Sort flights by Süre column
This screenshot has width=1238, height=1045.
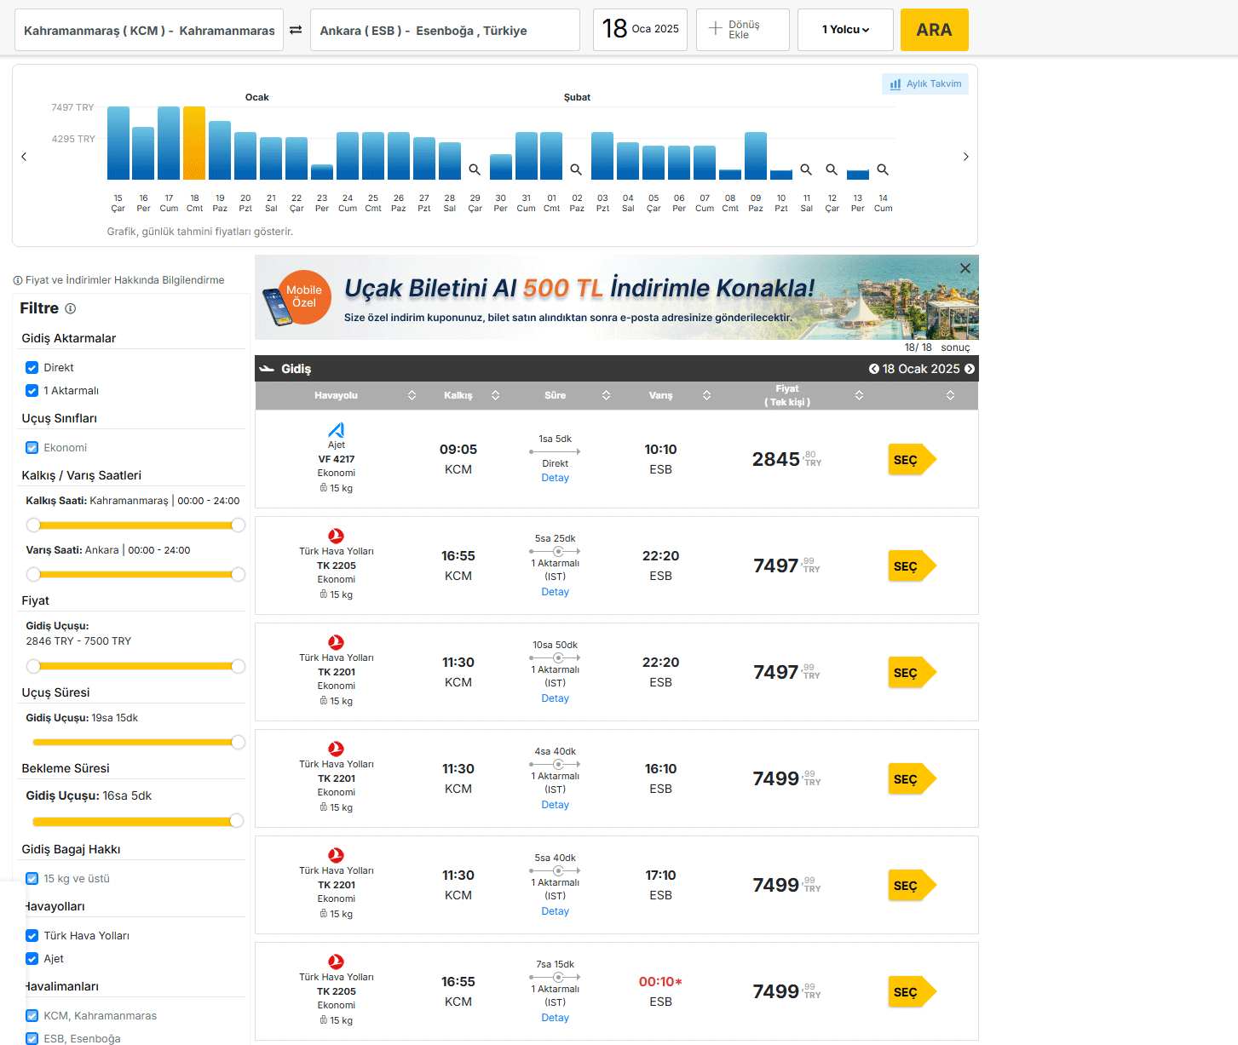coord(606,395)
